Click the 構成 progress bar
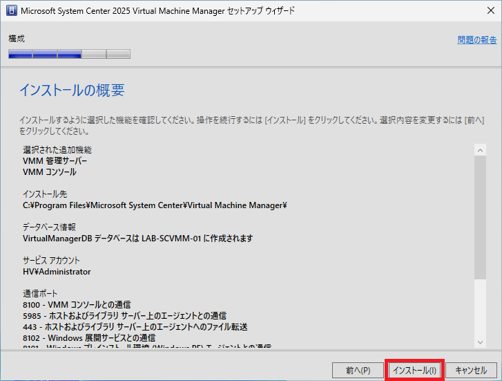Viewport: 502px width, 381px height. (x=69, y=54)
